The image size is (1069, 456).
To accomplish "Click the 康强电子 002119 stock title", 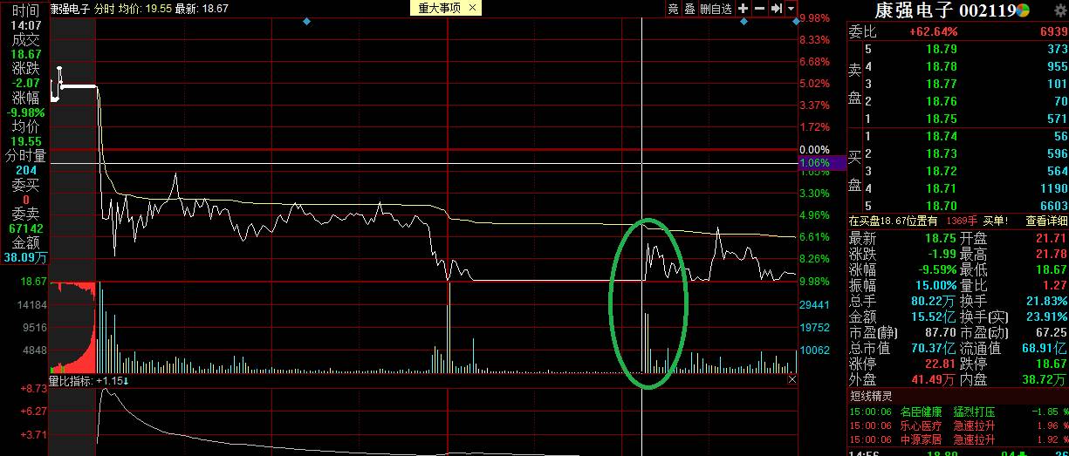I will [945, 10].
